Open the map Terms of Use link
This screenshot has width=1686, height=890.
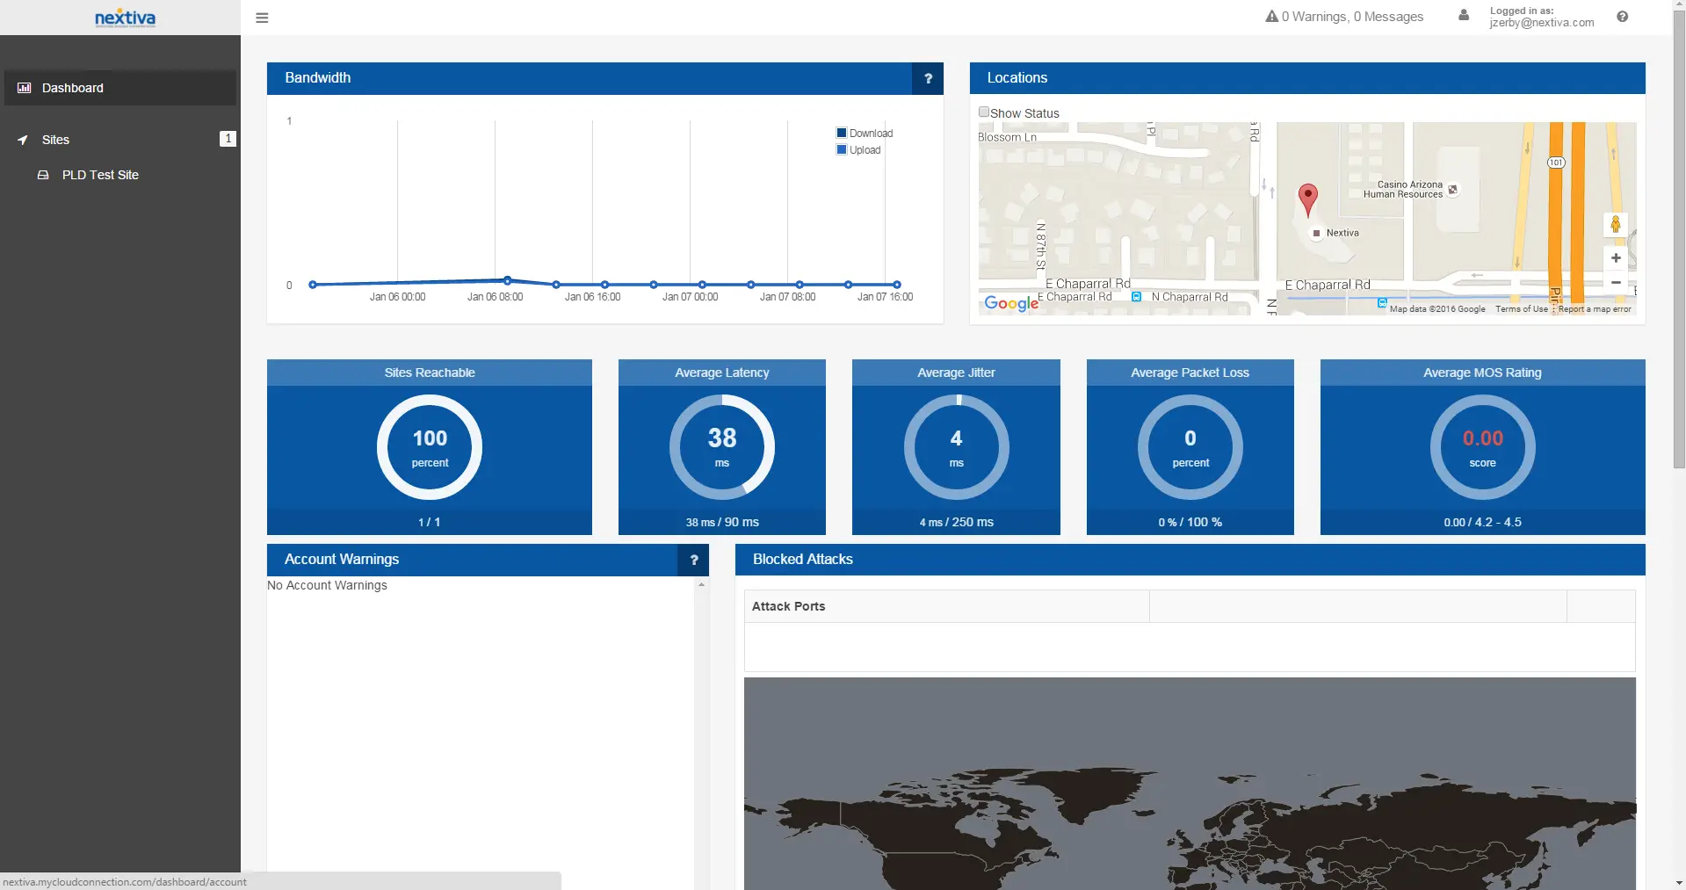click(1521, 309)
